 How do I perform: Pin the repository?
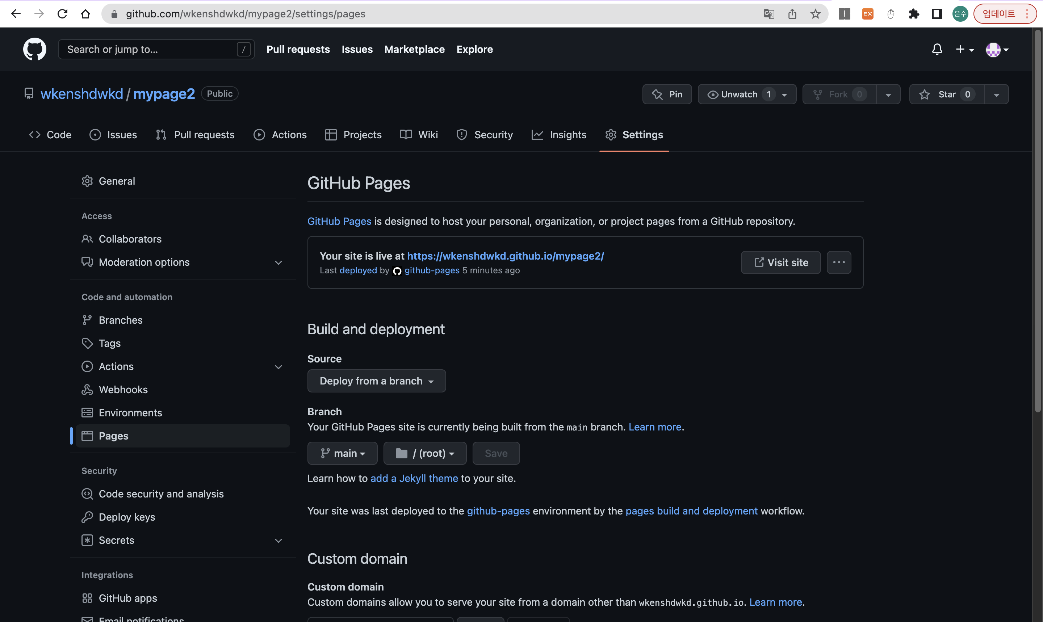tap(667, 94)
